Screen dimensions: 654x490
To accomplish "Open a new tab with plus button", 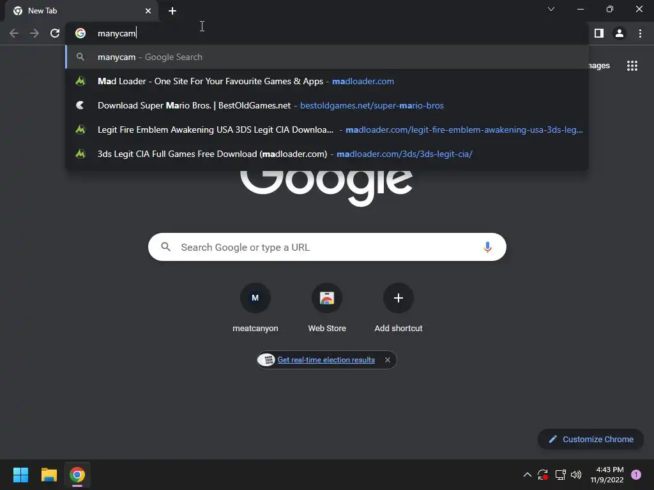I will (x=172, y=11).
